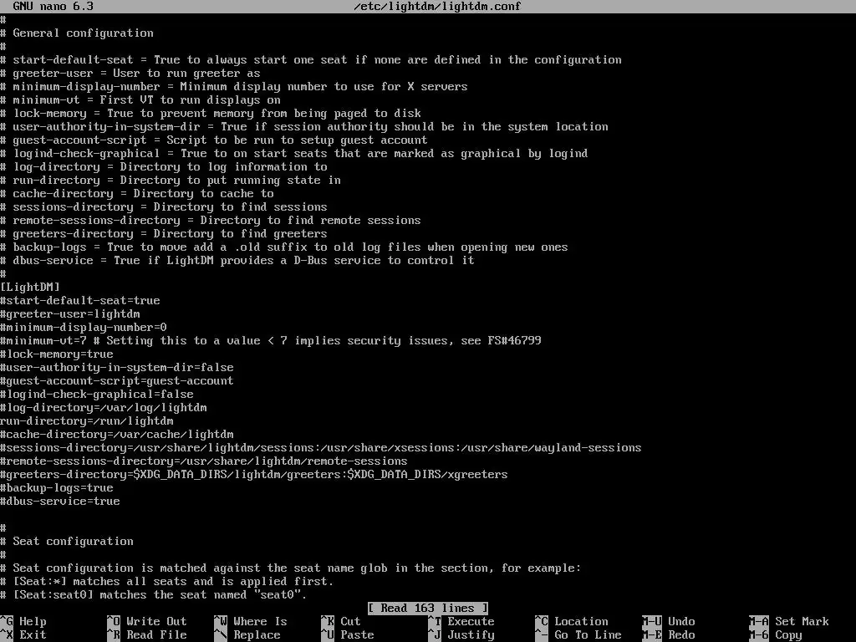Click the #remote-sessions-directory= line

tap(204, 461)
